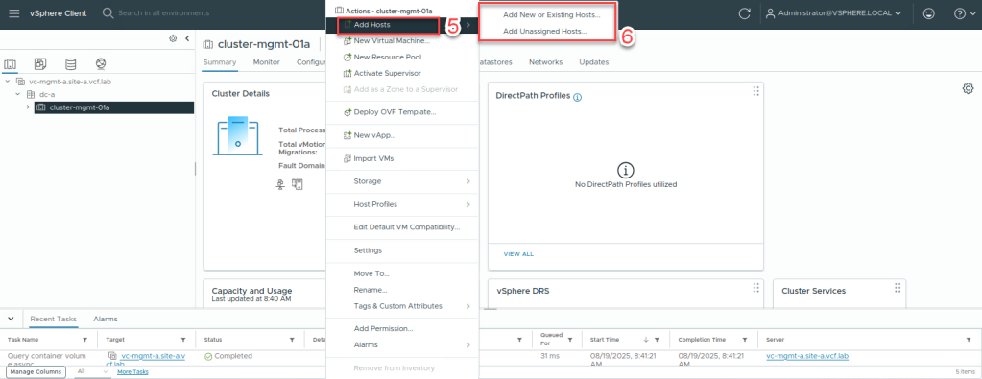Select Import VMs menu entry
The image size is (982, 379).
pyautogui.click(x=373, y=158)
